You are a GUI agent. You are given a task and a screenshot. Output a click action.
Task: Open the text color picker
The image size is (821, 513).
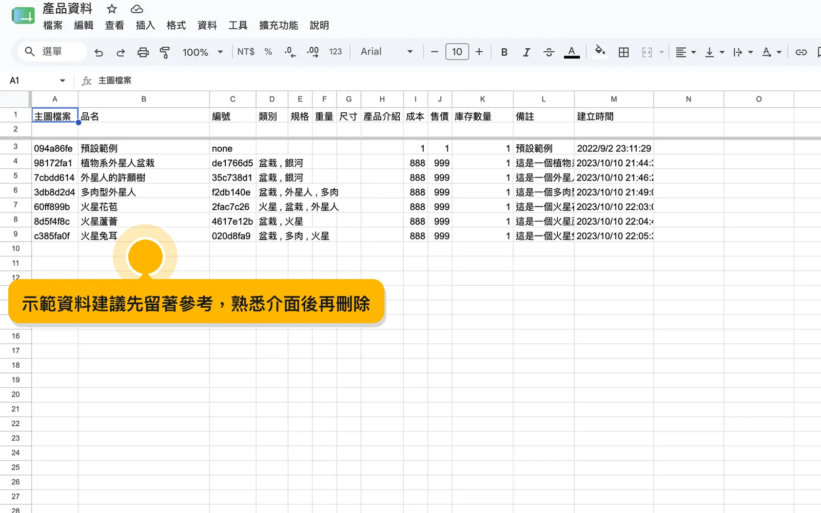point(572,52)
